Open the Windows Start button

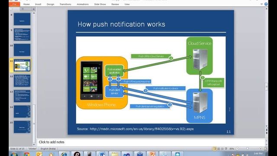[x=14, y=154]
